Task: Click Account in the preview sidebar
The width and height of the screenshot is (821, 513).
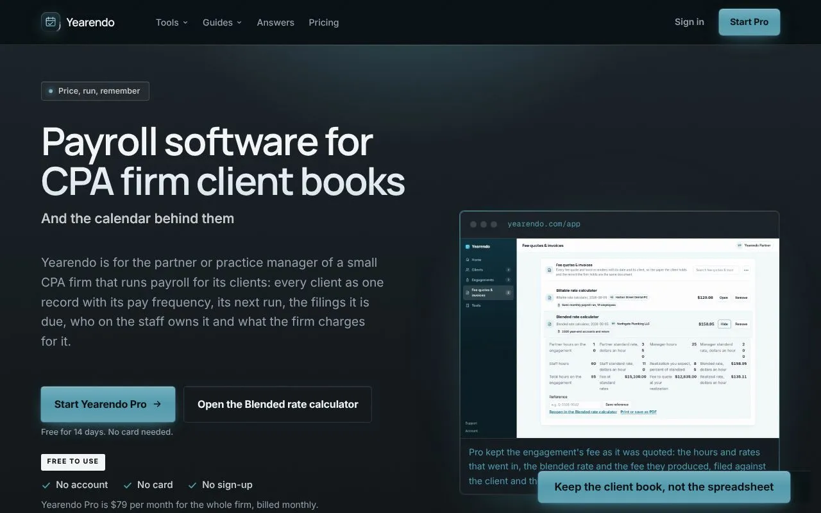Action: pos(471,431)
